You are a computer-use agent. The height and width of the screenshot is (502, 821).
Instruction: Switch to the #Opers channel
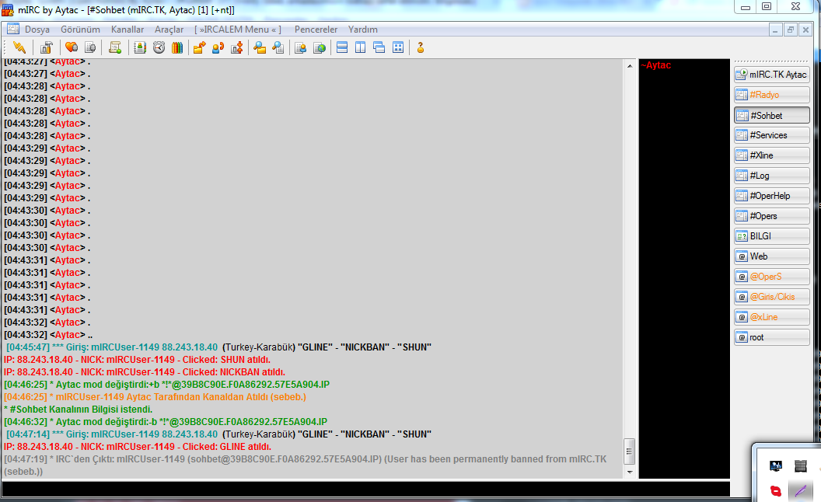coord(772,216)
